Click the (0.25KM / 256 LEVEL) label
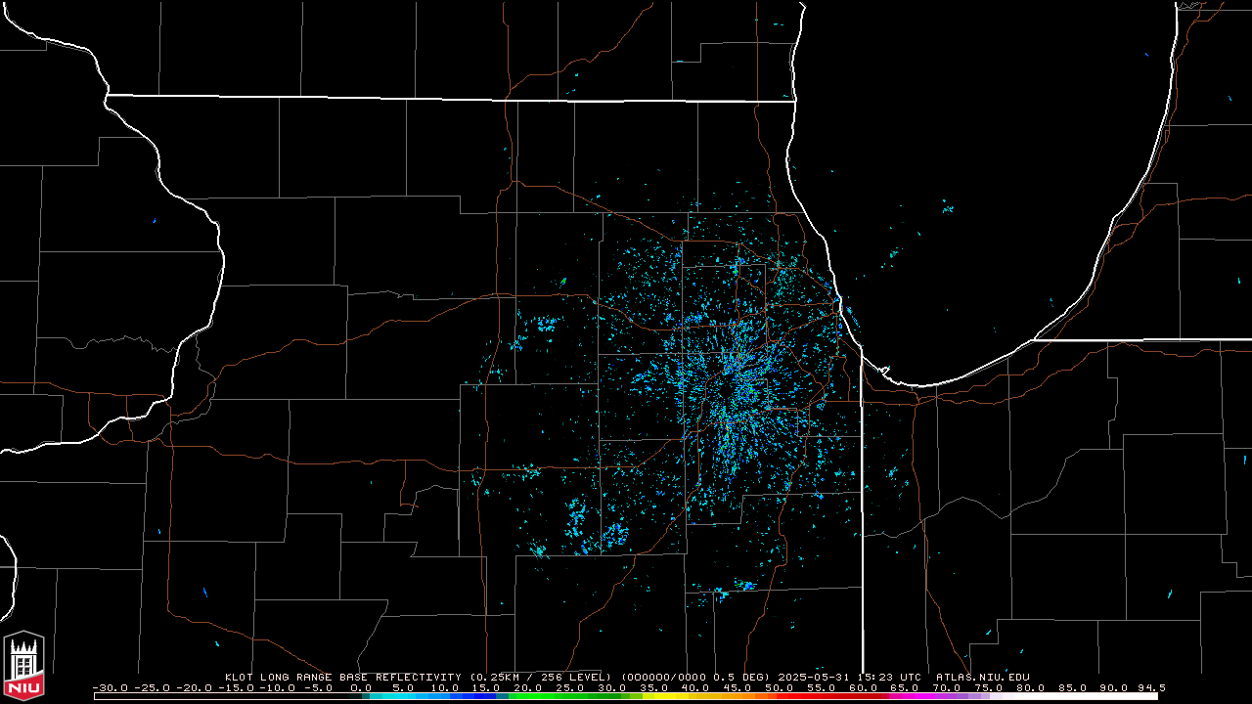Image resolution: width=1252 pixels, height=704 pixels. [x=541, y=677]
